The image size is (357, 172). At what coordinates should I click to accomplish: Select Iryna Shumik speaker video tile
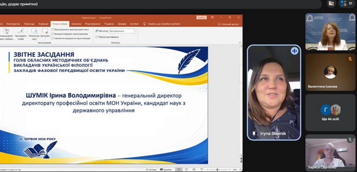(274, 92)
